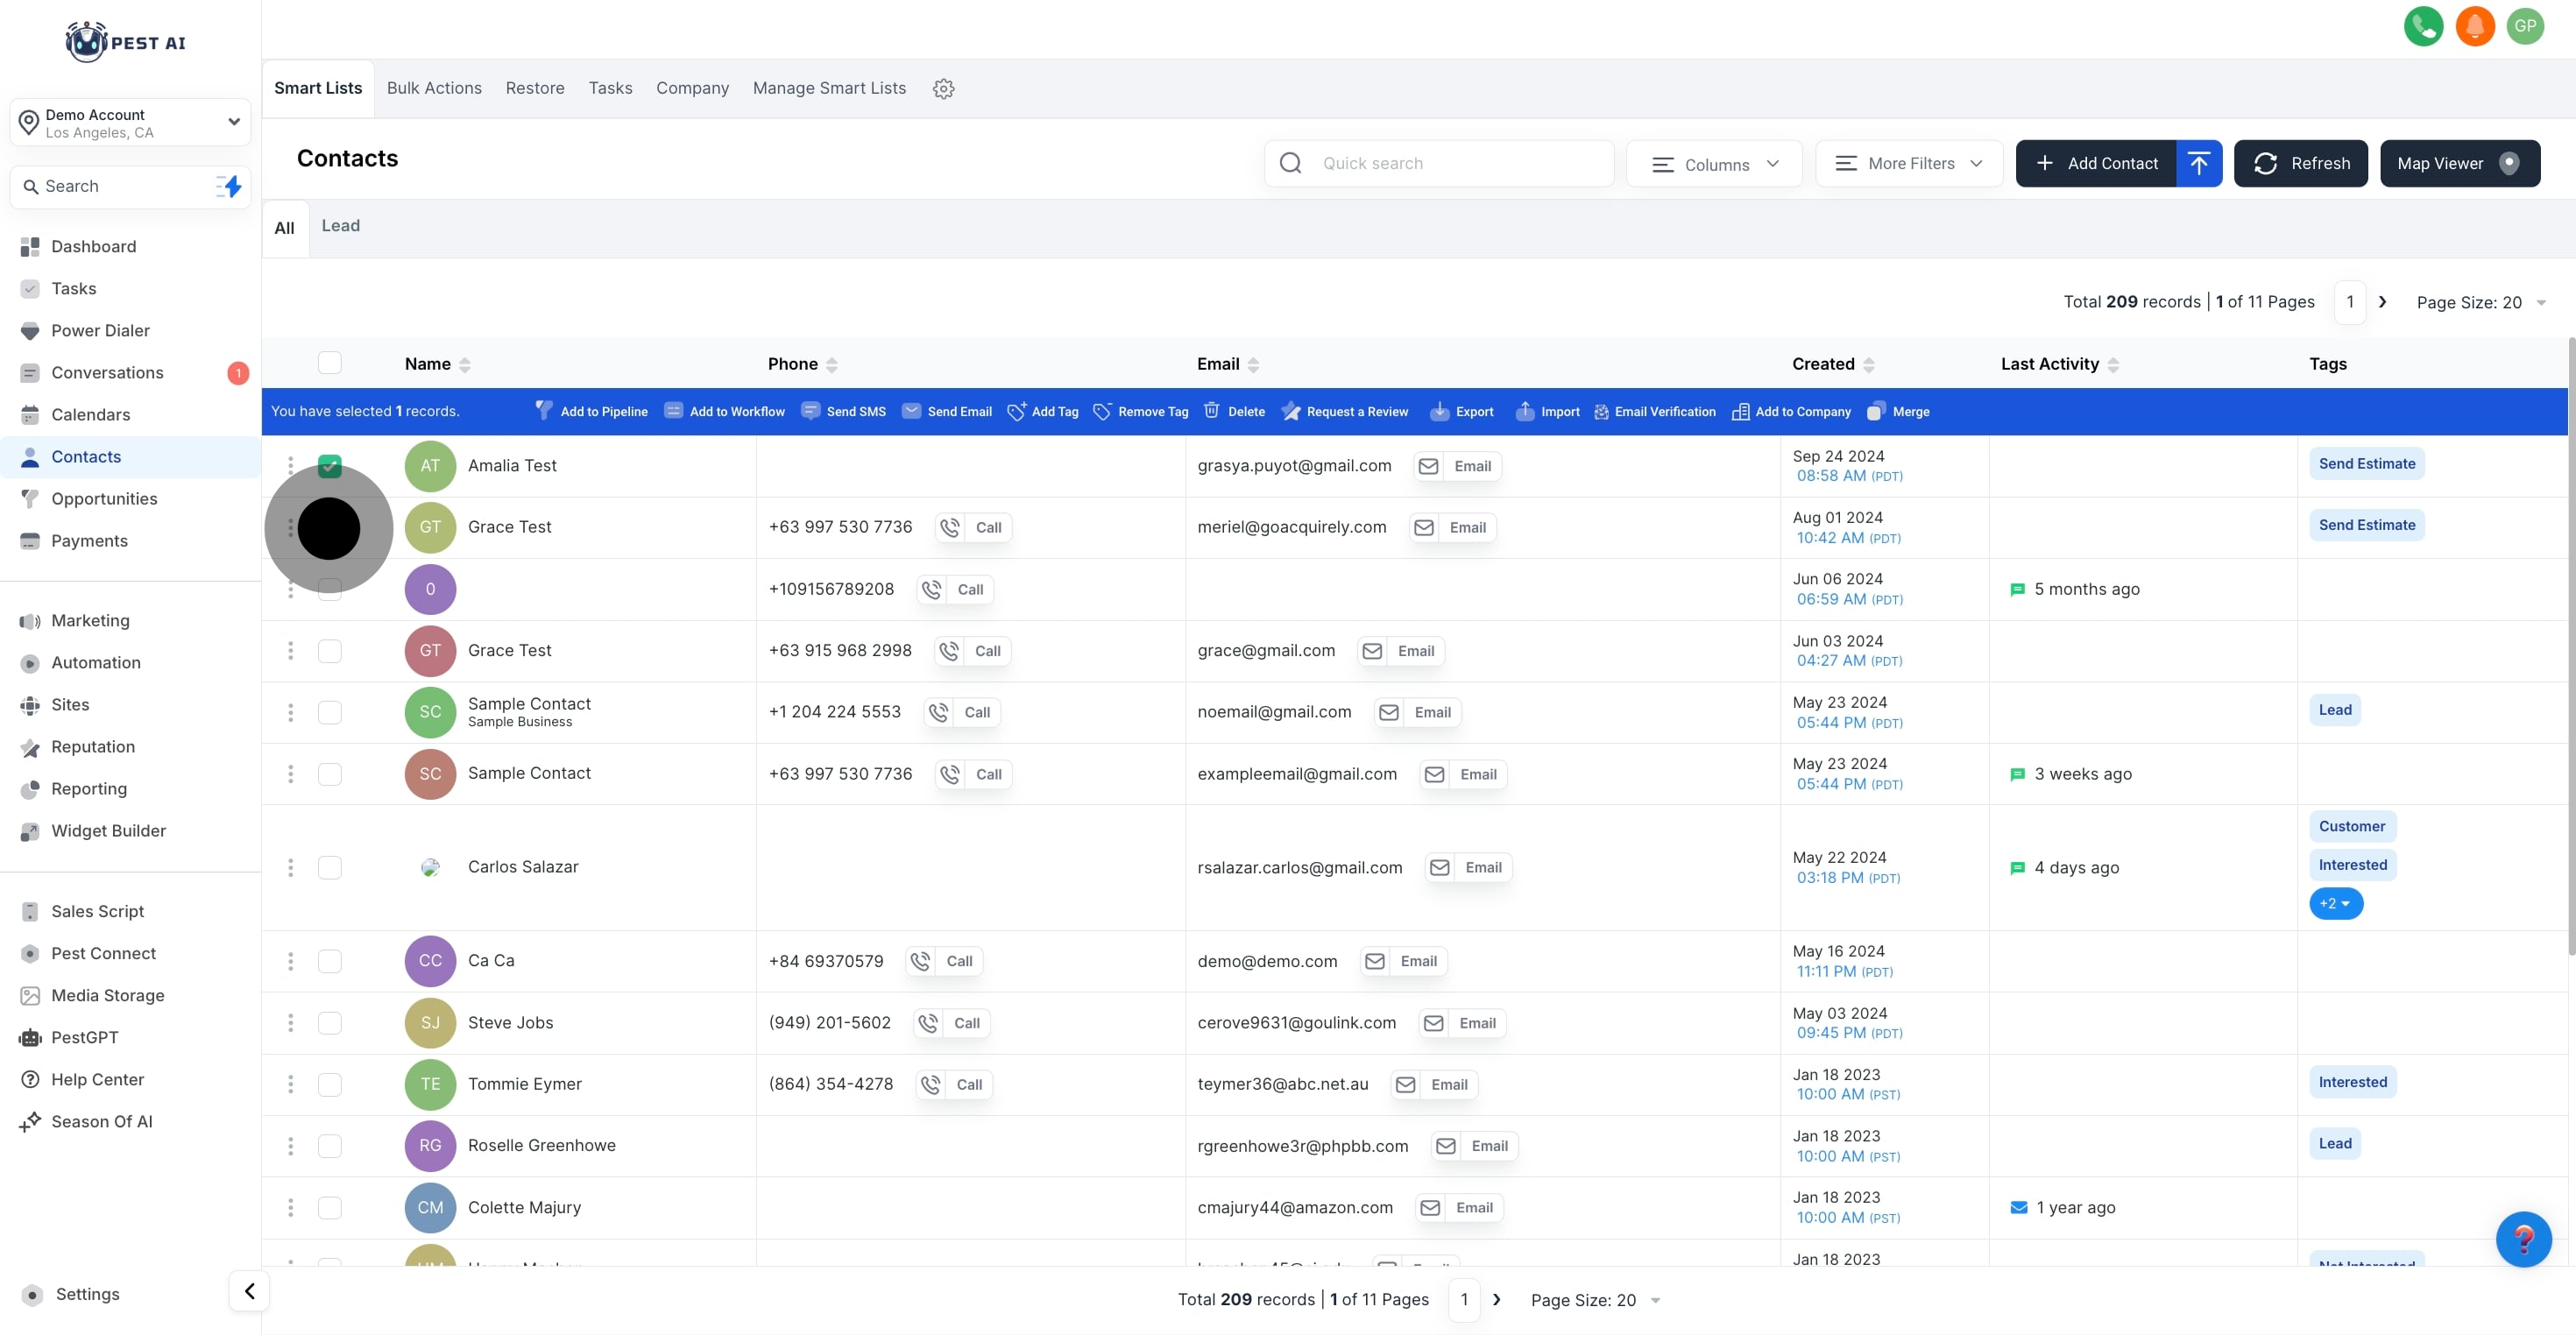Image resolution: width=2576 pixels, height=1335 pixels.
Task: Open the orange notifications bell
Action: [2474, 26]
